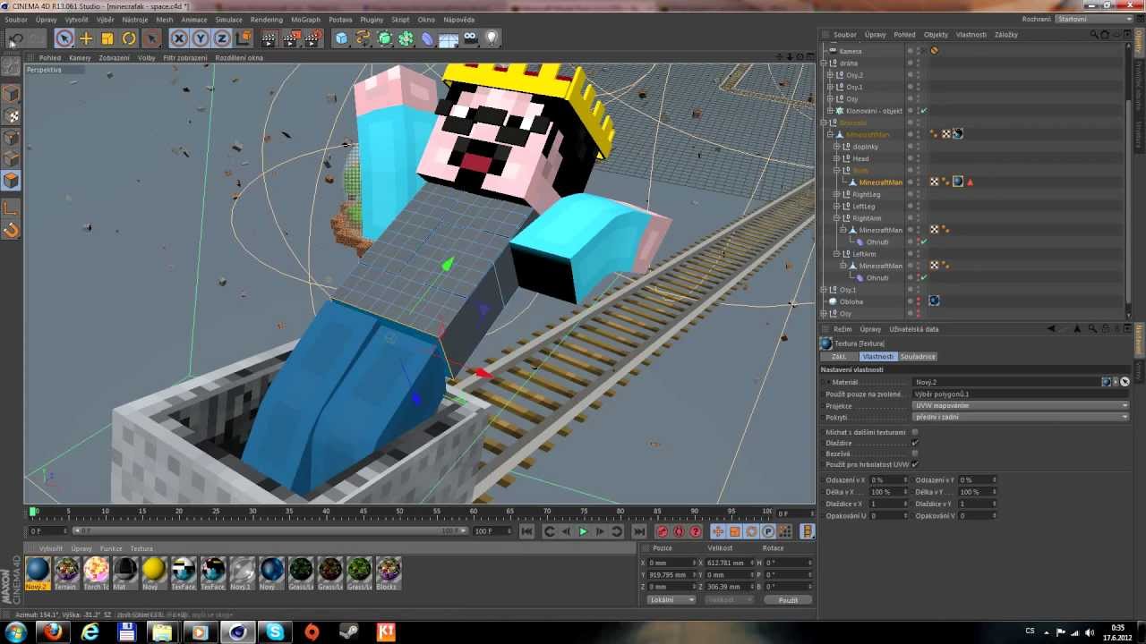This screenshot has width=1146, height=644.
Task: Go to the start of animation
Action: [527, 531]
